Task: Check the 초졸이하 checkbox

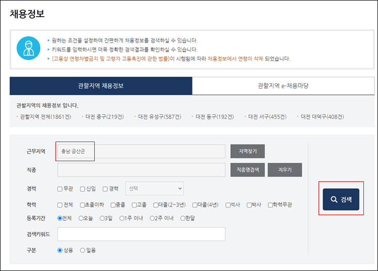Action: (83, 205)
